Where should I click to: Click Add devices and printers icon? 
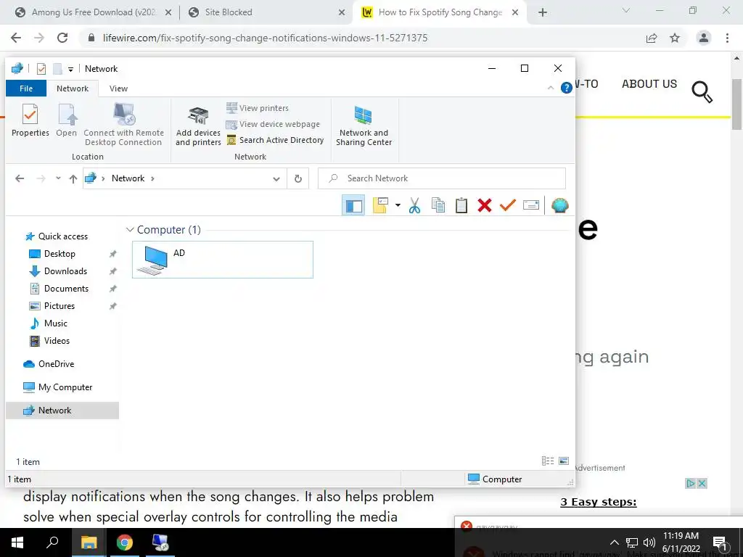(198, 126)
